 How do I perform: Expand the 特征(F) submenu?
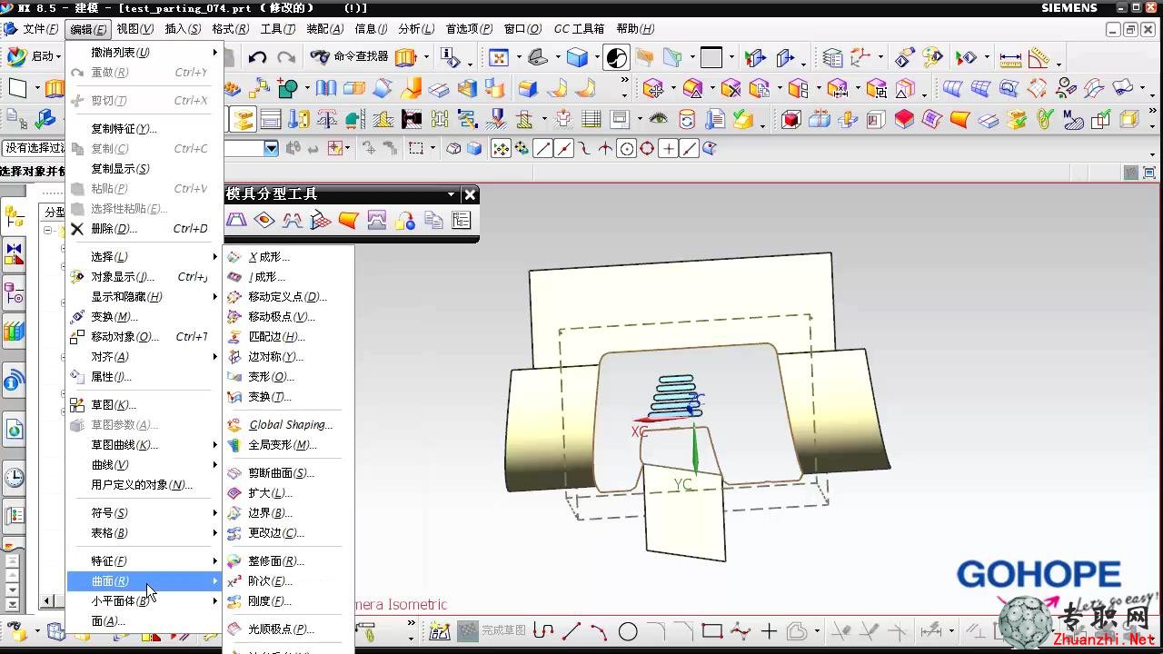(x=144, y=561)
